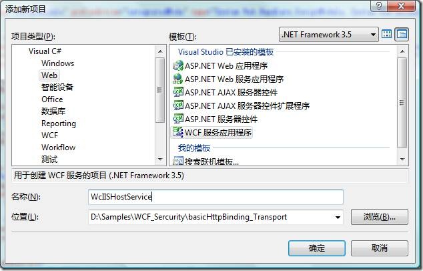The height and width of the screenshot is (271, 423).
Task: Open the 搜索联机模板 search icon
Action: [x=178, y=161]
